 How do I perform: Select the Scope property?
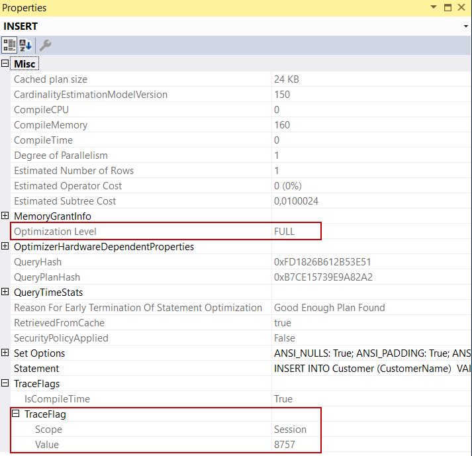[48, 430]
